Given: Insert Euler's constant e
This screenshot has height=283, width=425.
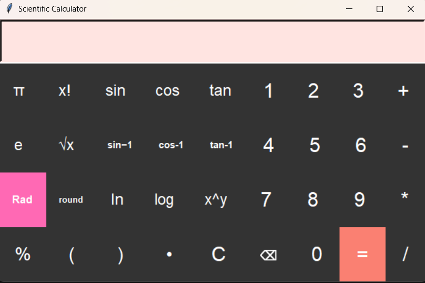Looking at the screenshot, I should pos(18,145).
